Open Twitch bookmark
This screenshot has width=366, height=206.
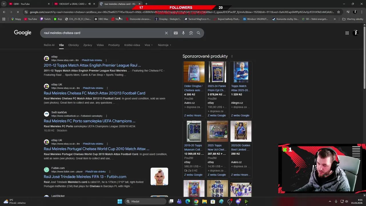point(45,19)
